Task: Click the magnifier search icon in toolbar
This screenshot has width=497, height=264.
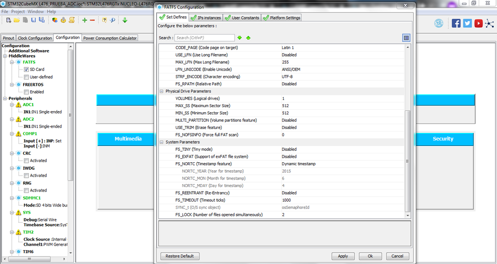Action: tap(112, 20)
